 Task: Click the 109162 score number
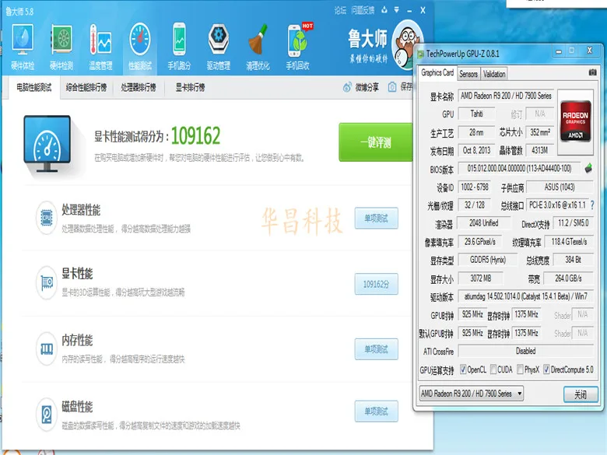coord(195,136)
